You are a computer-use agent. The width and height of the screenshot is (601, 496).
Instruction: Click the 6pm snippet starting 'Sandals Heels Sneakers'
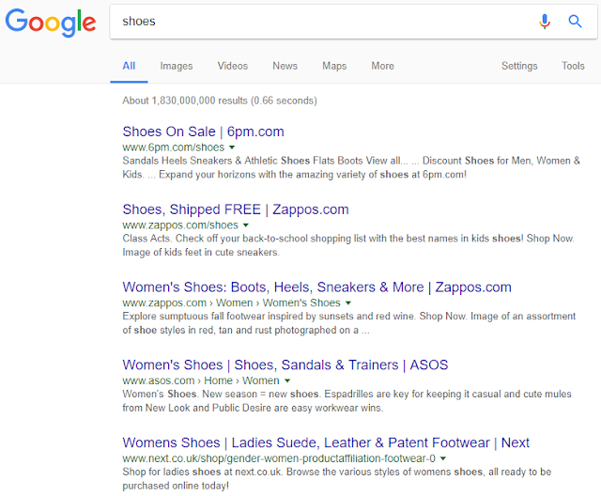point(351,167)
